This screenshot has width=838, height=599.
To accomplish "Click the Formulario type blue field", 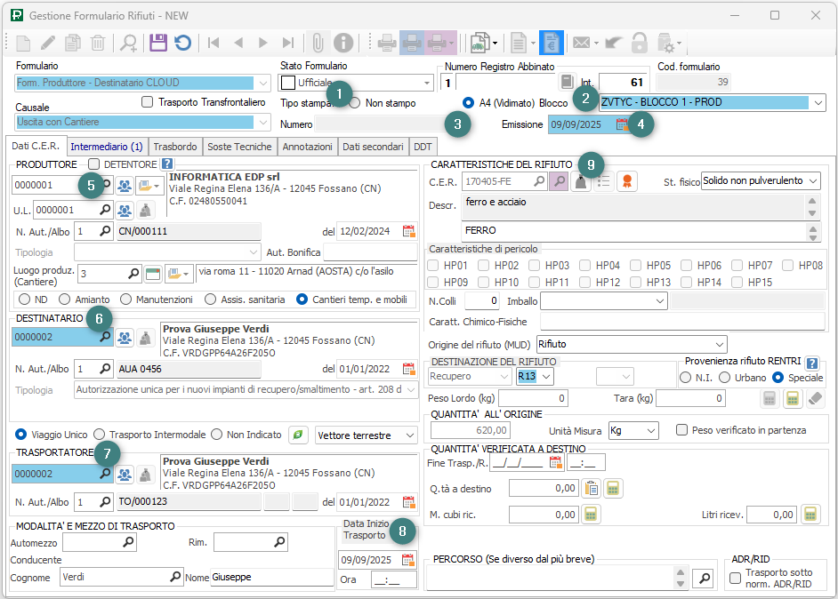I will tap(142, 84).
